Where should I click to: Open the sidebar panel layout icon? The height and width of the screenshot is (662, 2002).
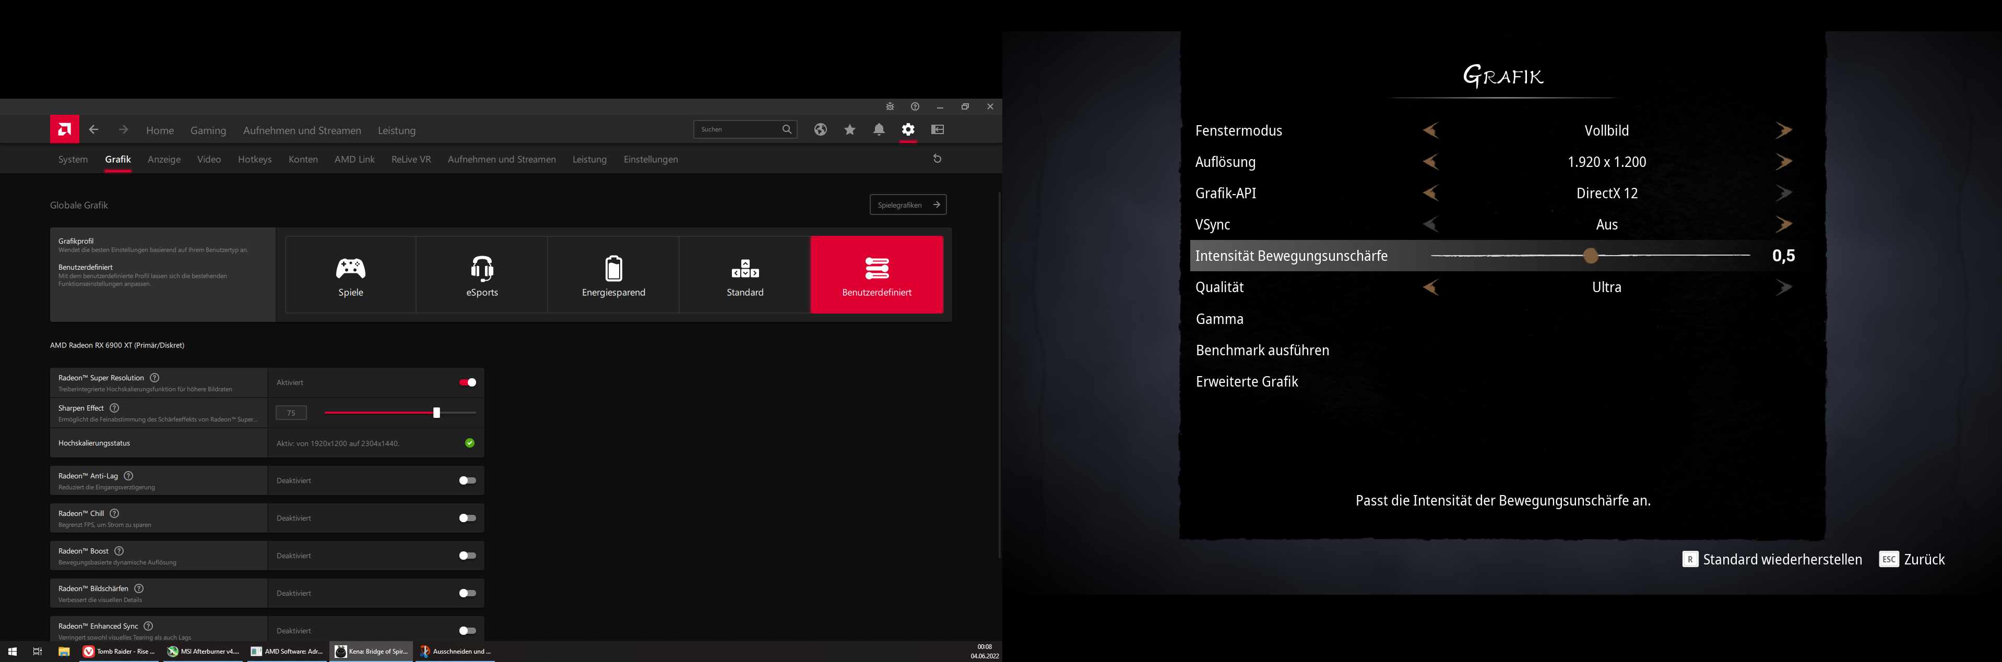click(937, 130)
